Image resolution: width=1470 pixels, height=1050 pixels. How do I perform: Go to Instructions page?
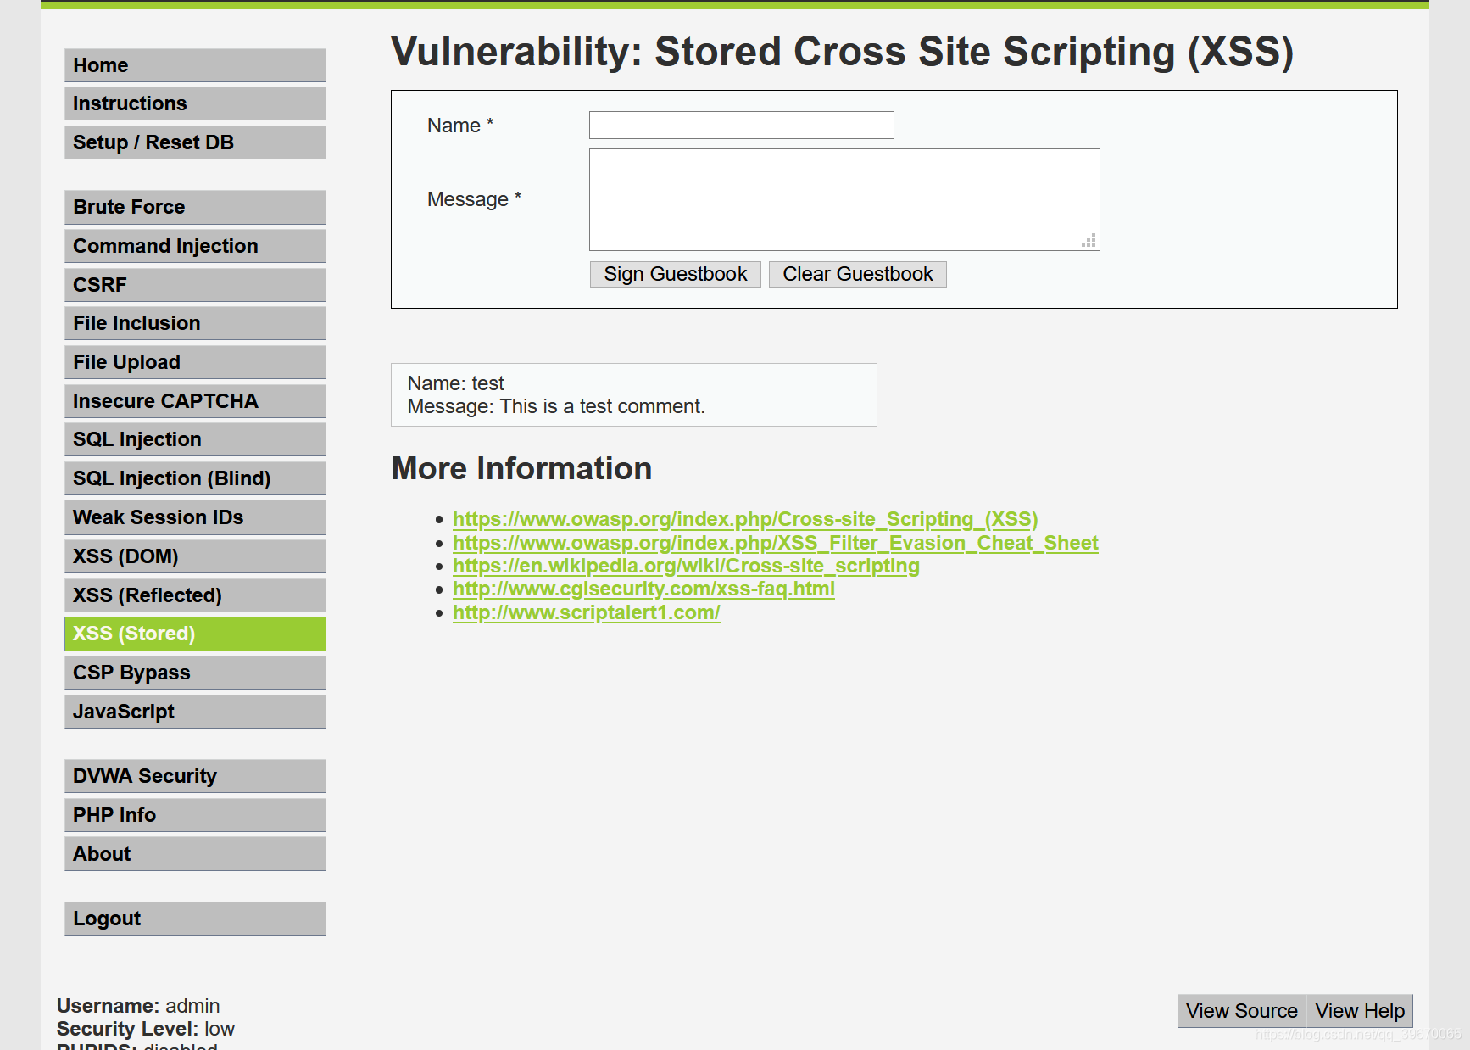click(x=195, y=103)
